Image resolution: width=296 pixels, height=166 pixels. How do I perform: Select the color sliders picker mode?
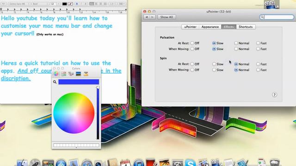64,74
